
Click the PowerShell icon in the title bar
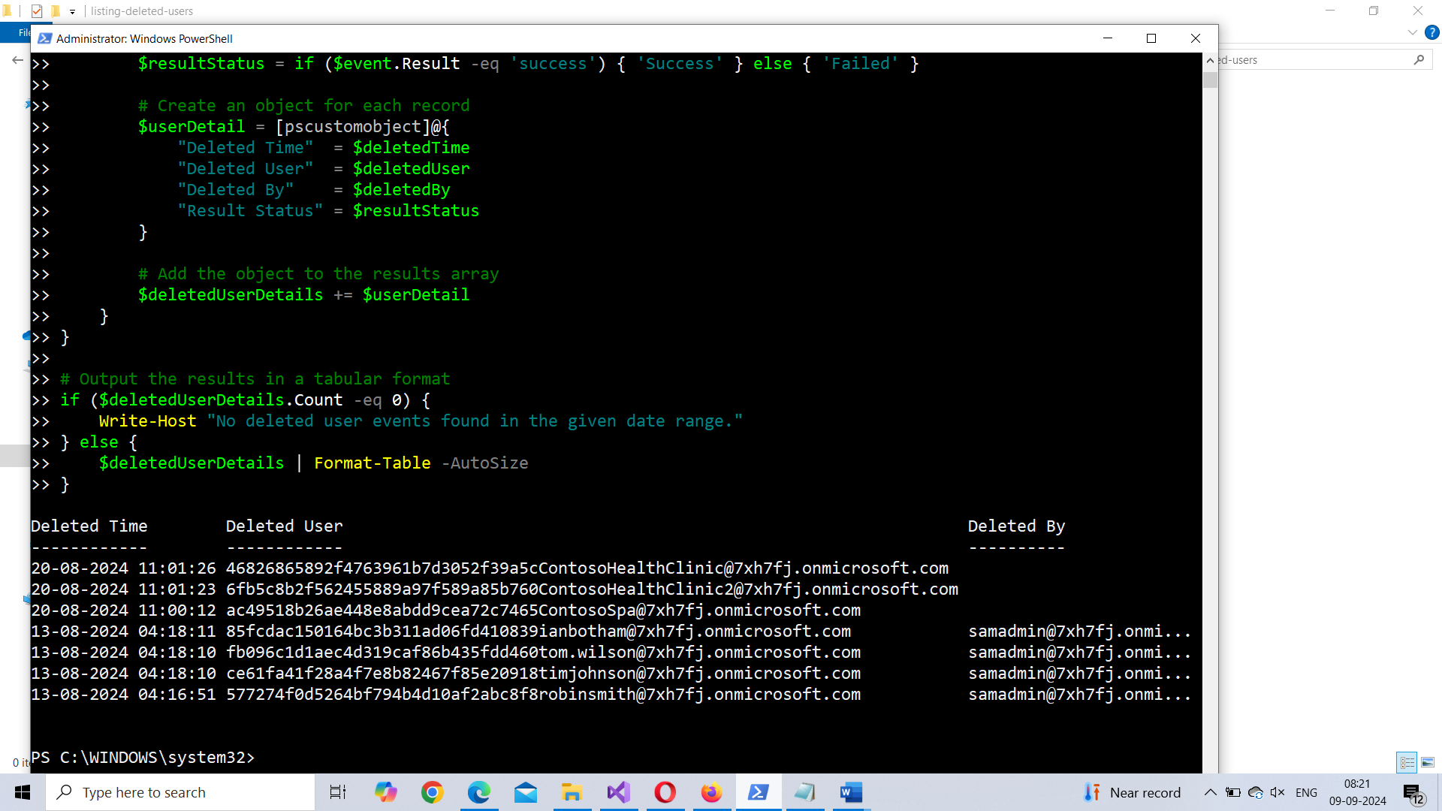[45, 38]
